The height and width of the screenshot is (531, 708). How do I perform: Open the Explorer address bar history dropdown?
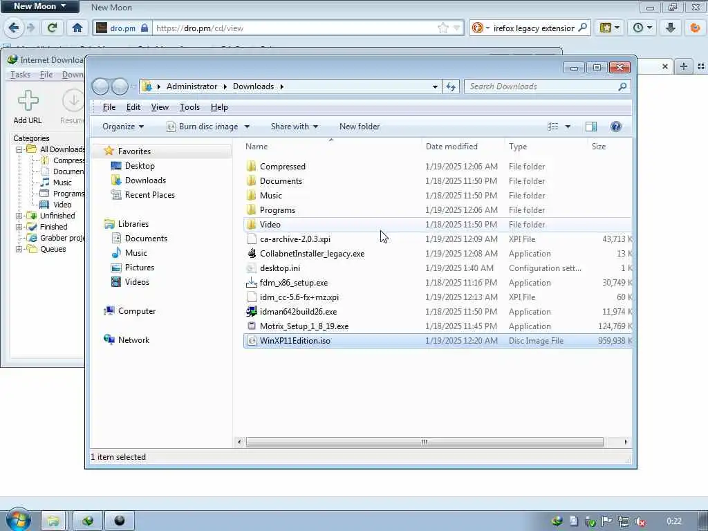coord(435,86)
